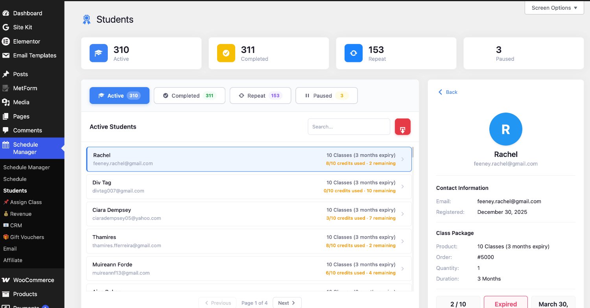Open the Schedule submenu item
This screenshot has width=590, height=308.
pyautogui.click(x=15, y=179)
